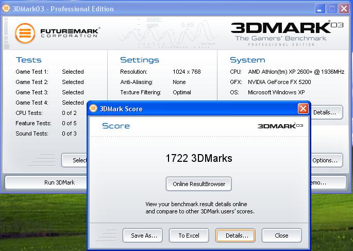Click the 3DMark03 Professional Edition title text
Image resolution: width=353 pixels, height=251 pixels.
(x=63, y=9)
